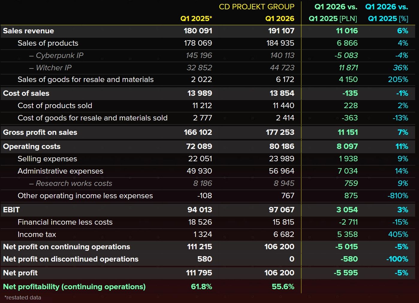419x303 pixels.
Task: Select the Gross profit on sales label
Action: click(x=40, y=132)
